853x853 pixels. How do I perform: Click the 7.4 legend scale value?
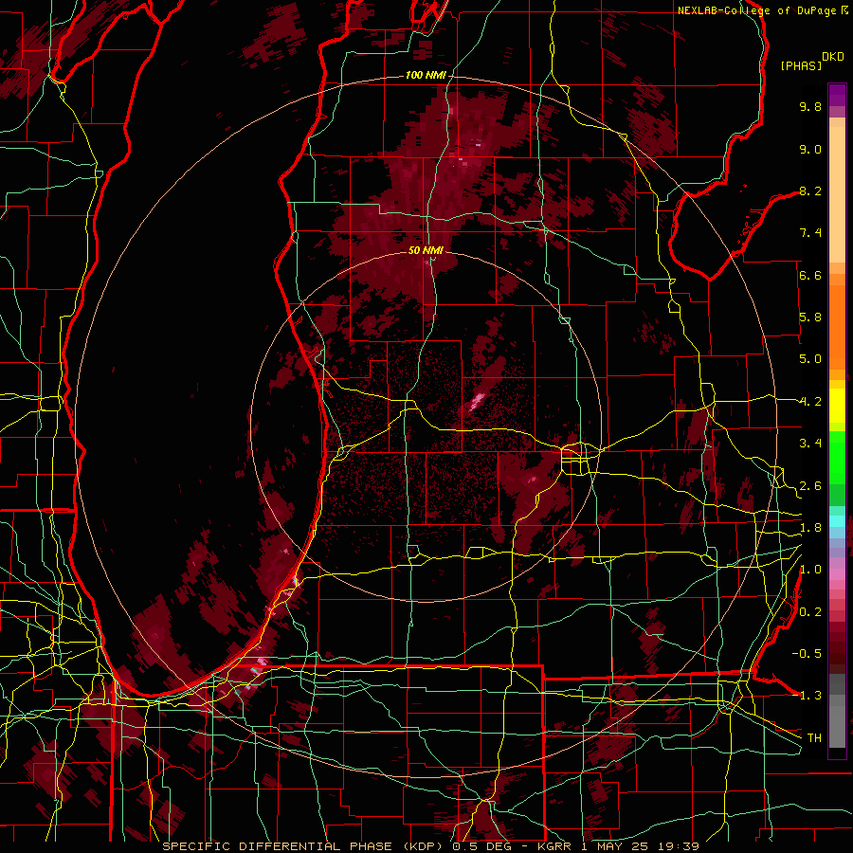click(x=810, y=233)
